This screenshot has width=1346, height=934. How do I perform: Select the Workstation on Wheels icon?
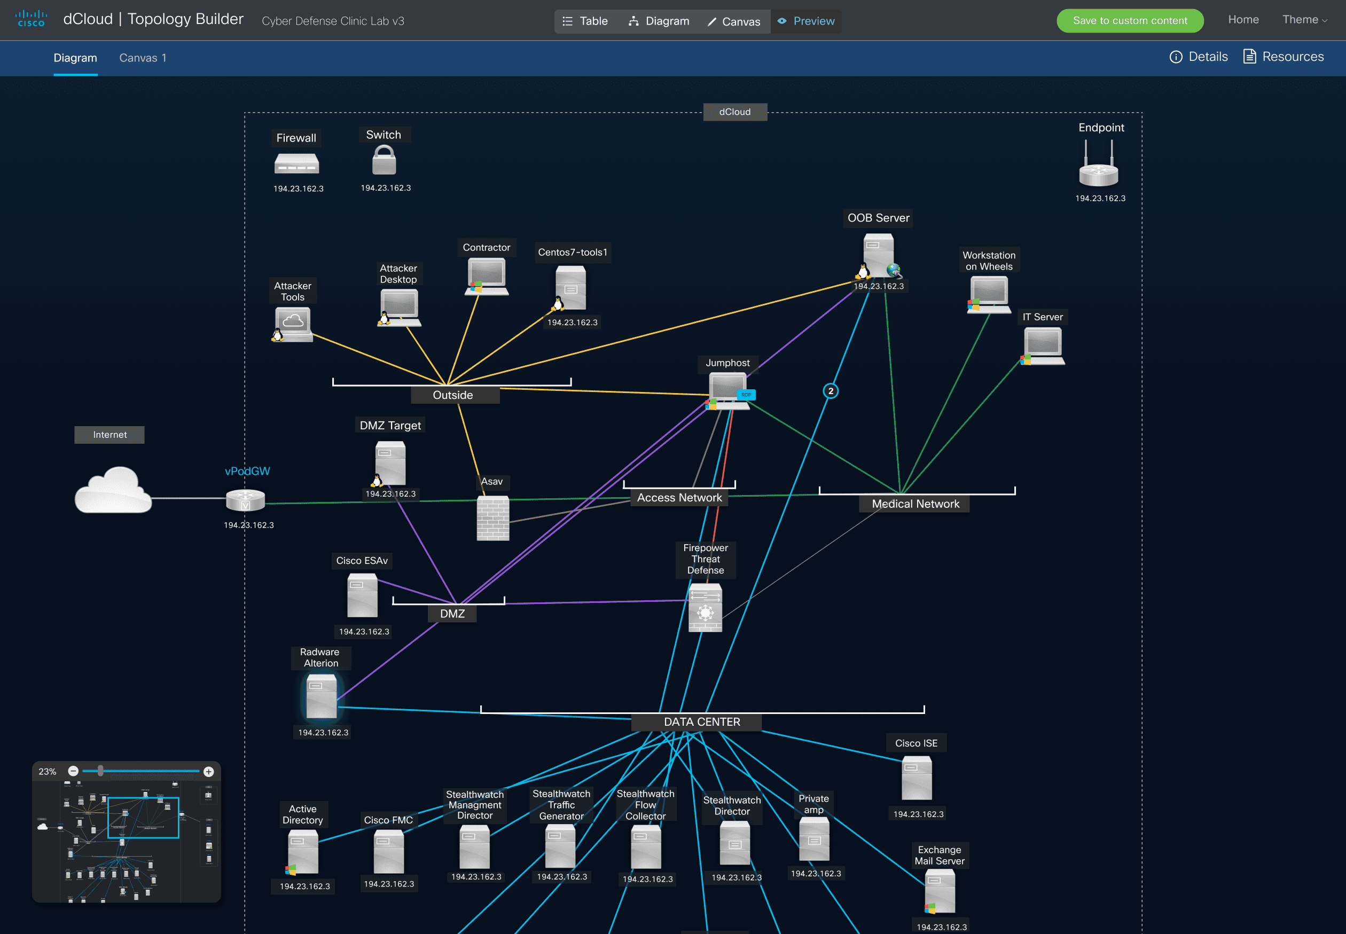pyautogui.click(x=989, y=295)
